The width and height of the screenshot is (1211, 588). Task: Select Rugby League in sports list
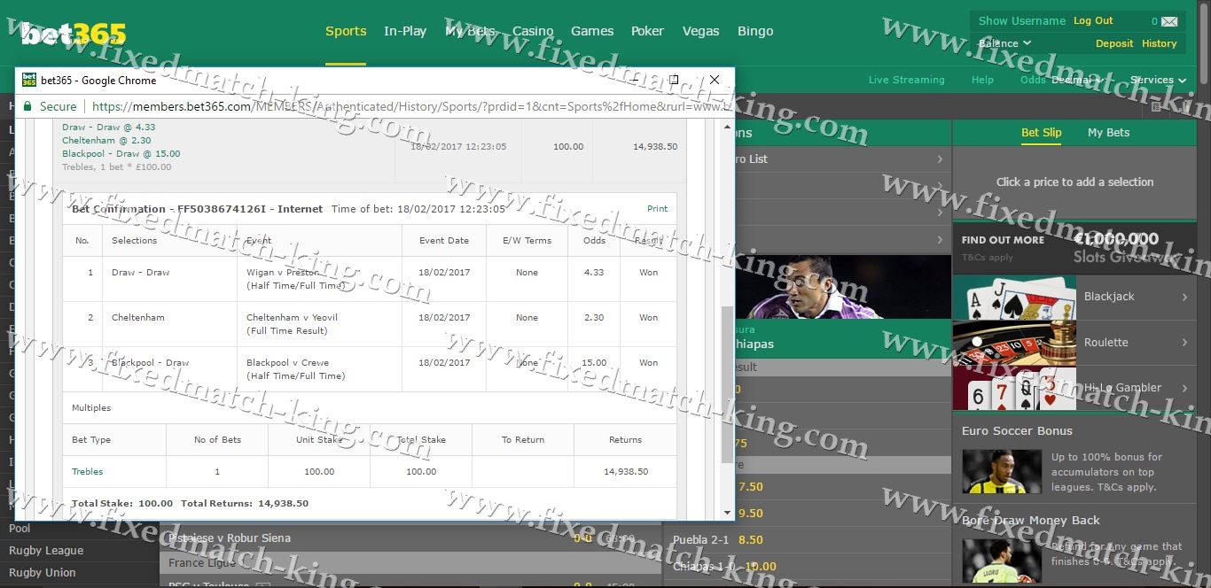click(46, 551)
